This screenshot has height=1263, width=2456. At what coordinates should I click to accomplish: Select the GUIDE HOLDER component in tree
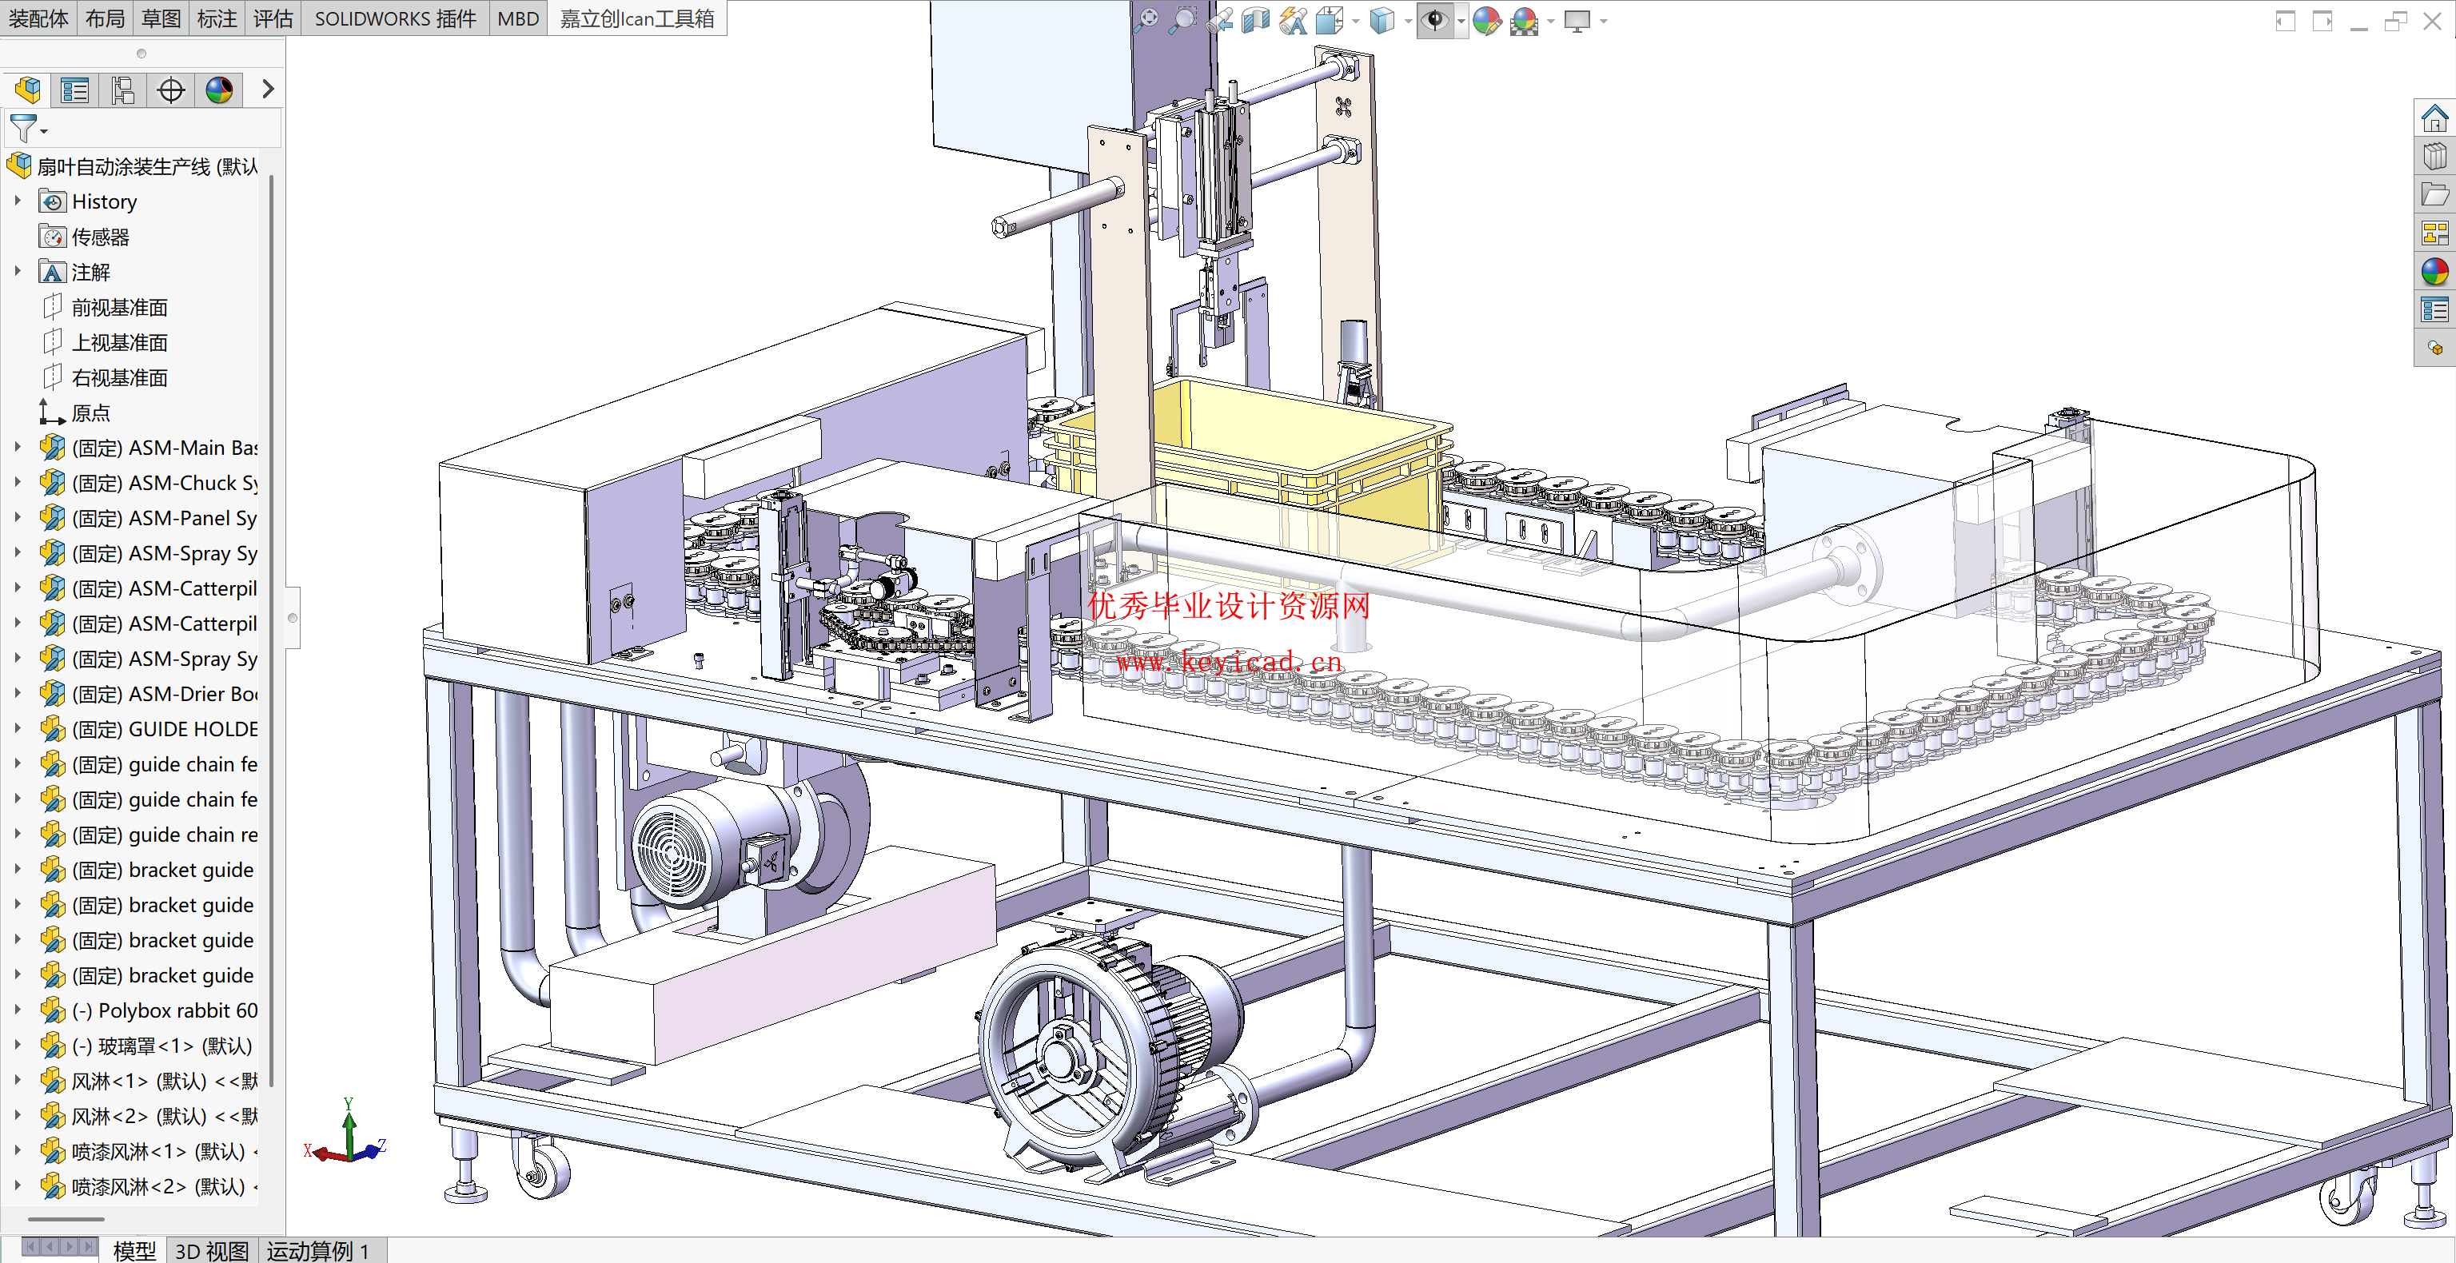click(x=148, y=729)
